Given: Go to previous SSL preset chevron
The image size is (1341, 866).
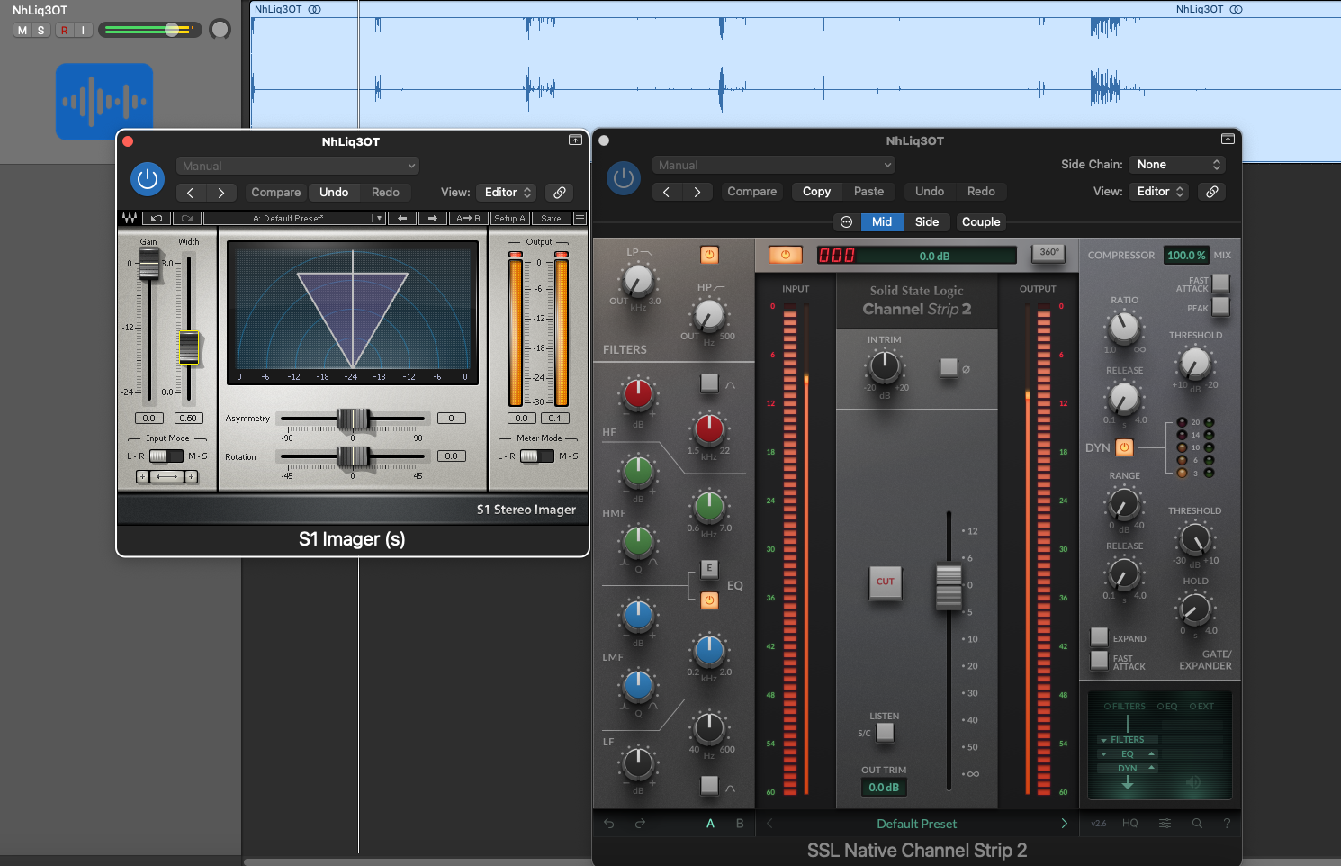Looking at the screenshot, I should [769, 824].
